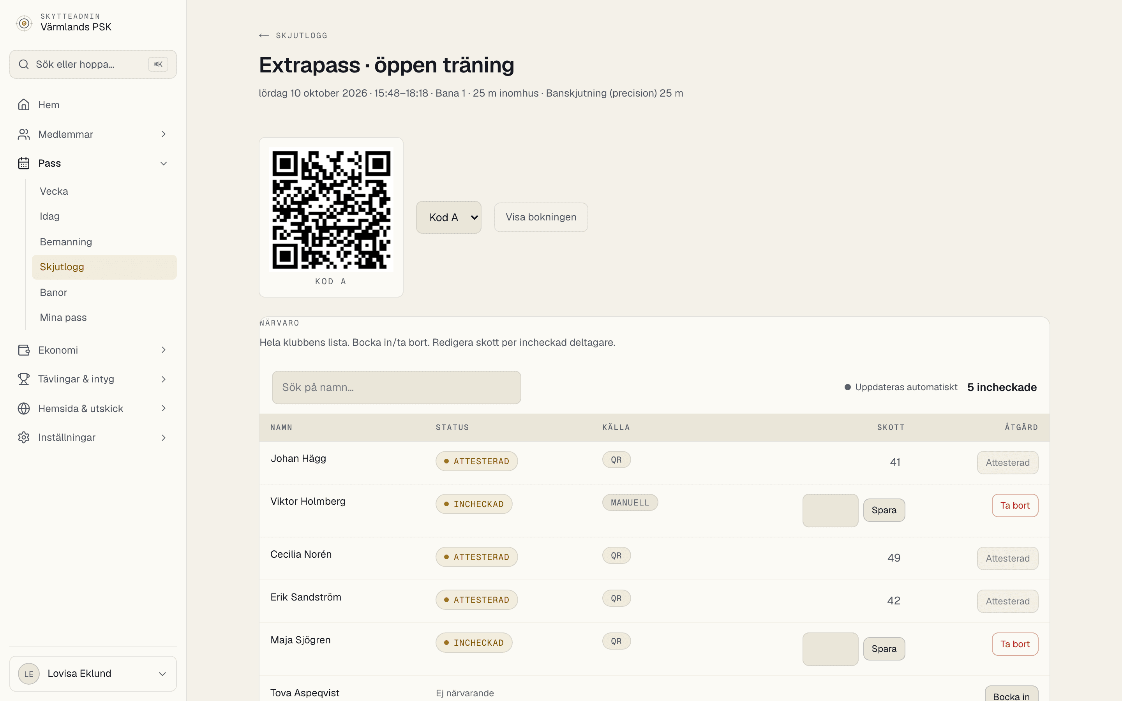
Task: Click the Incheckad status badge for Viktor Holmberg
Action: point(474,504)
